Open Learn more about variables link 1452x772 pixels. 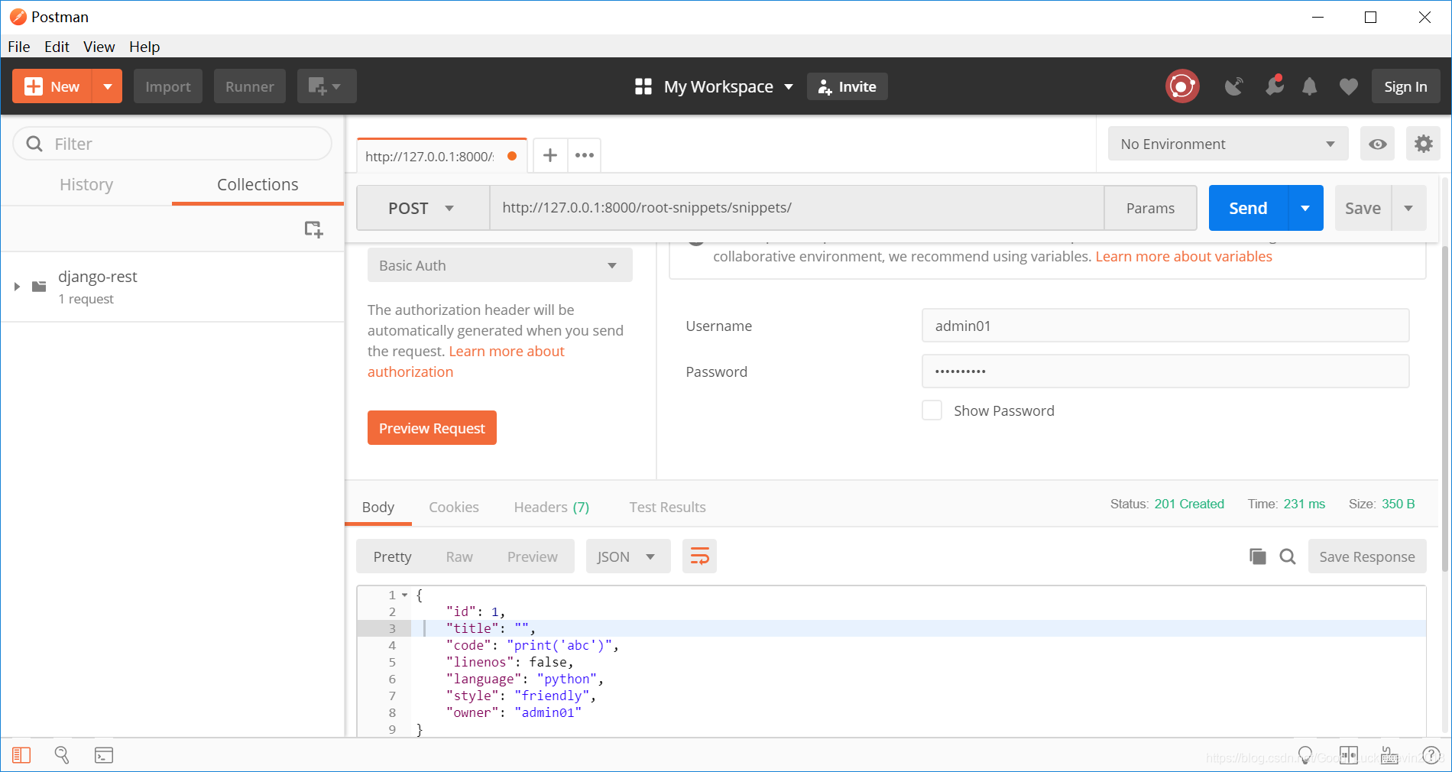pyautogui.click(x=1184, y=256)
